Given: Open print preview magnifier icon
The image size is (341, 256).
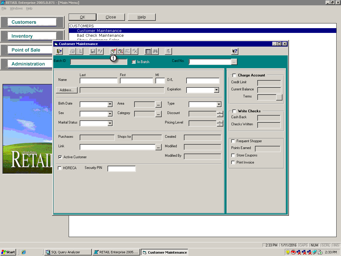Looking at the screenshot, I should [80, 51].
